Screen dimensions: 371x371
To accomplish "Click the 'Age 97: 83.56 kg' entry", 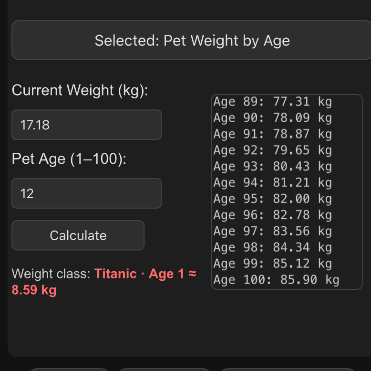I will click(272, 232).
